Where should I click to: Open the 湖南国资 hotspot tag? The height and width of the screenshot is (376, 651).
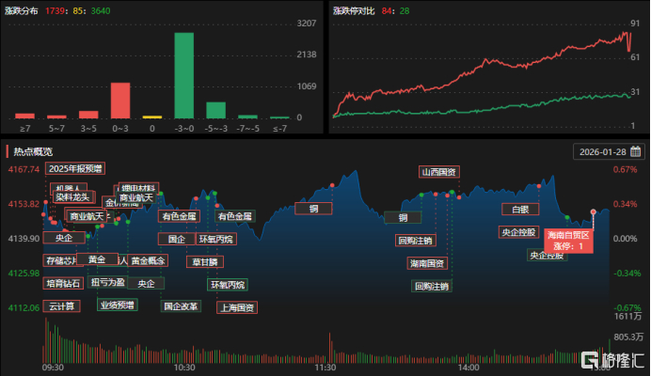427,263
